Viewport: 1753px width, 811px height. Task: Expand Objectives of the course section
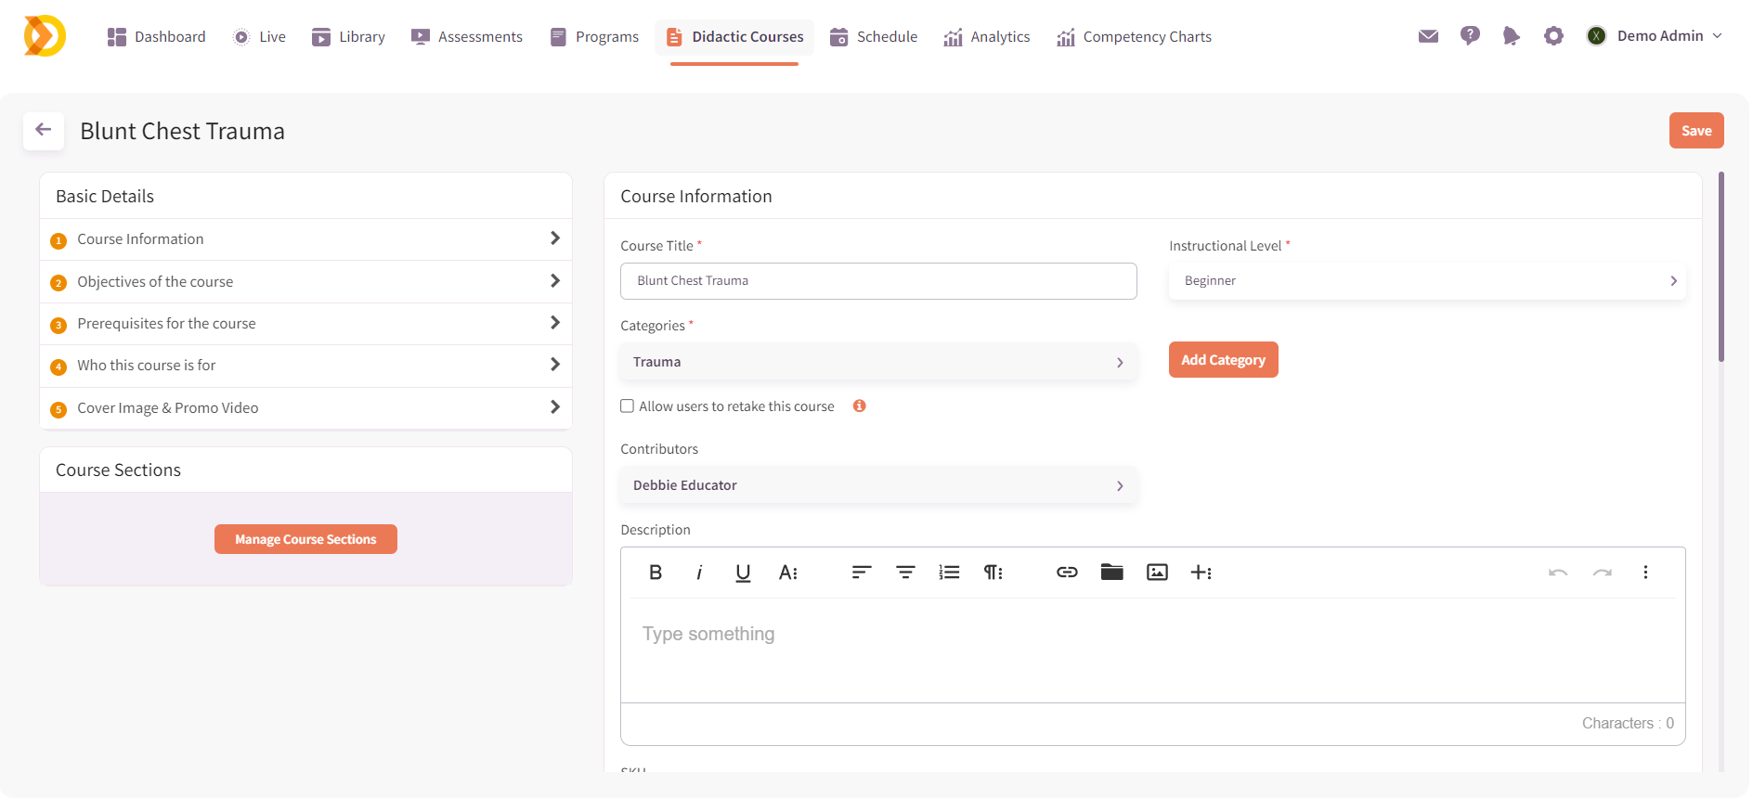point(305,281)
